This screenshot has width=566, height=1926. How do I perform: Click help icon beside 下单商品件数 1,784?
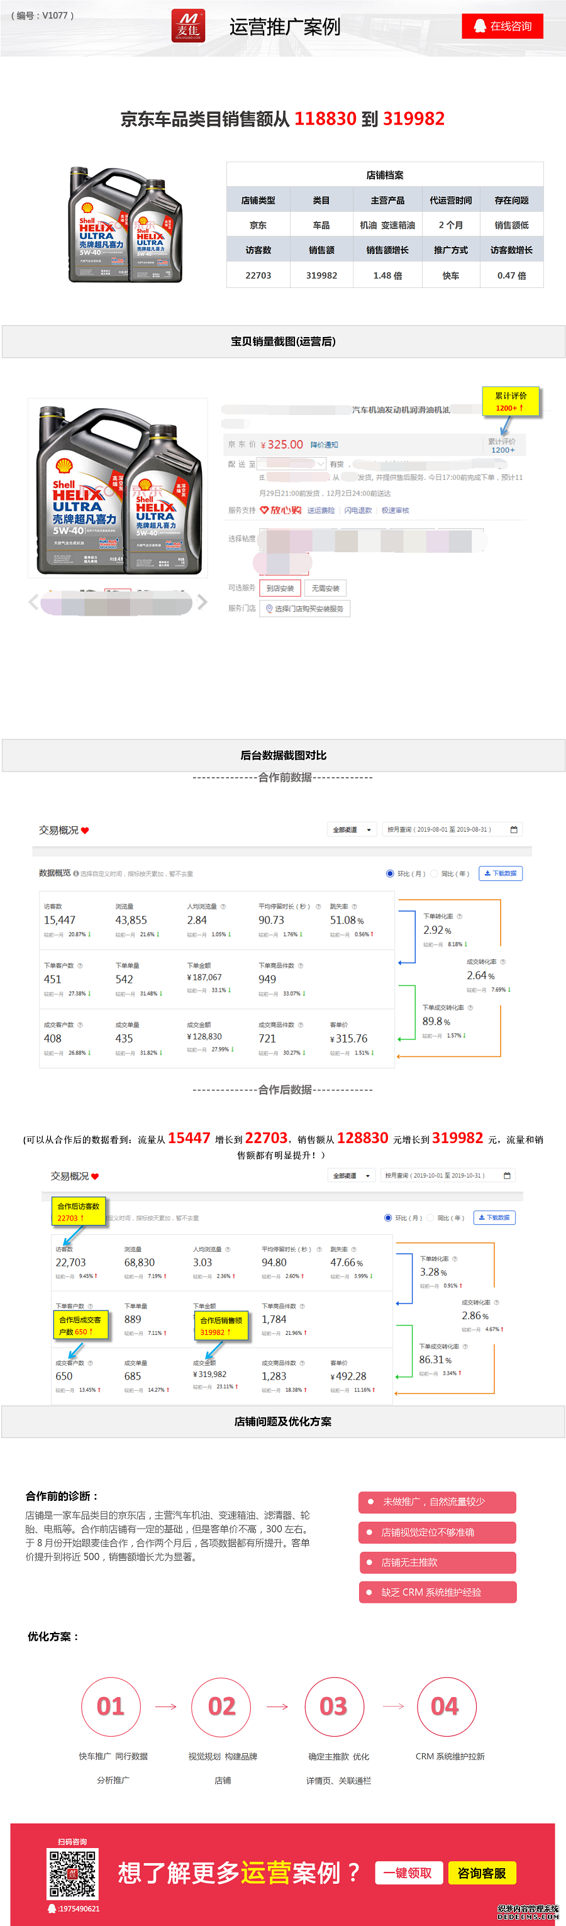pyautogui.click(x=302, y=1306)
